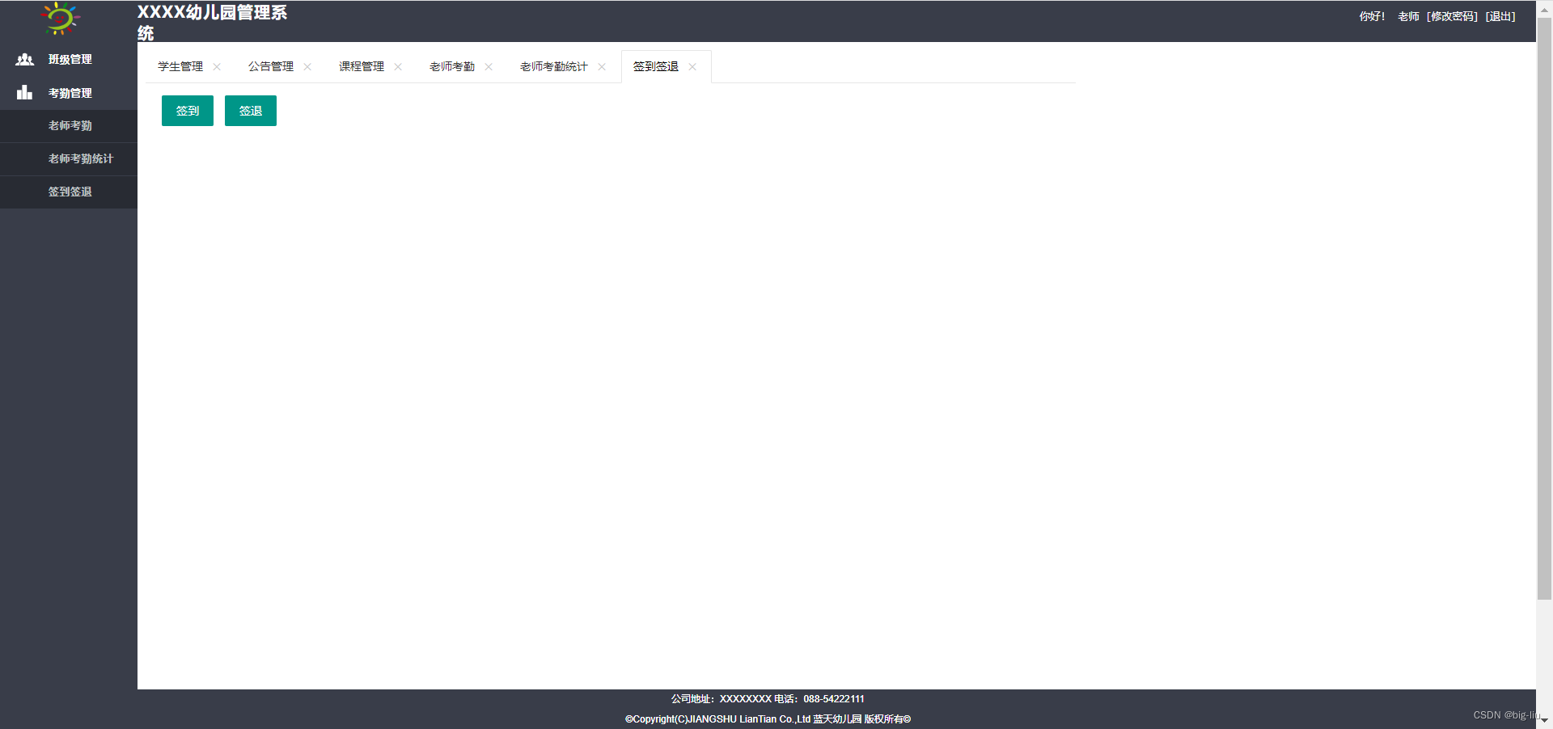Open the 课程管理 tab
The width and height of the screenshot is (1553, 729).
click(362, 66)
